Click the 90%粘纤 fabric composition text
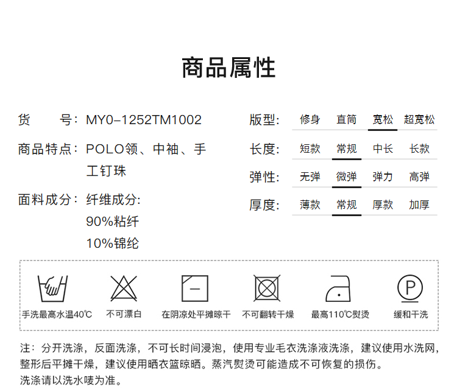The width and height of the screenshot is (457, 392). coord(113,222)
